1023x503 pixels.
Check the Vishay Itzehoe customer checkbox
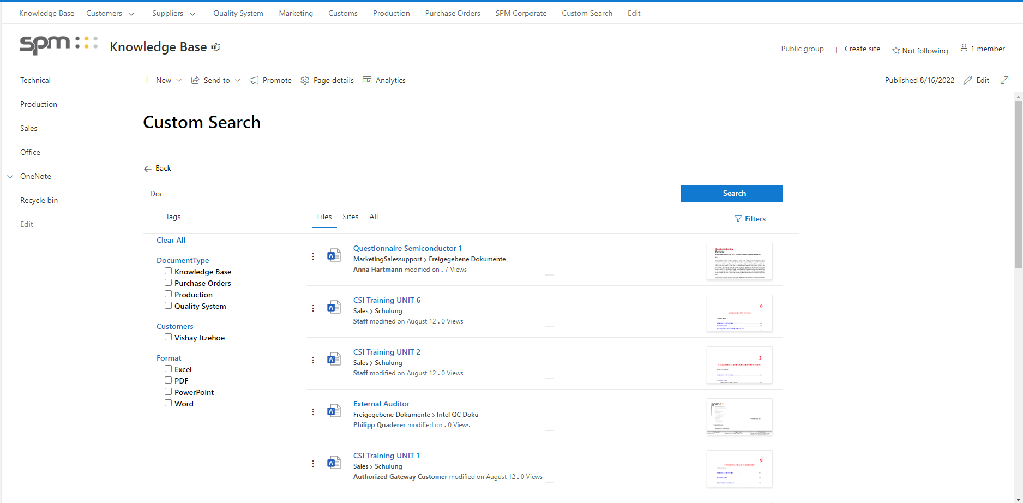click(x=169, y=337)
